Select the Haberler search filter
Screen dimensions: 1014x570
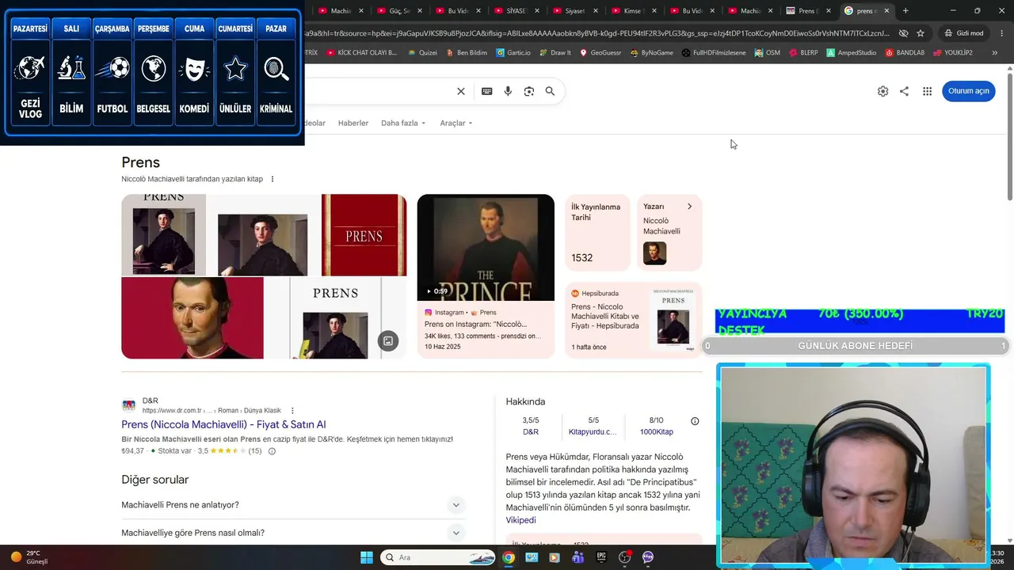pos(353,123)
